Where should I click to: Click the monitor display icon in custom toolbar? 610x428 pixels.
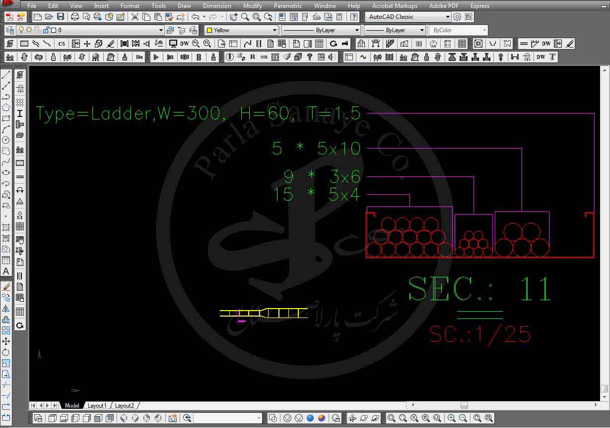tap(173, 44)
